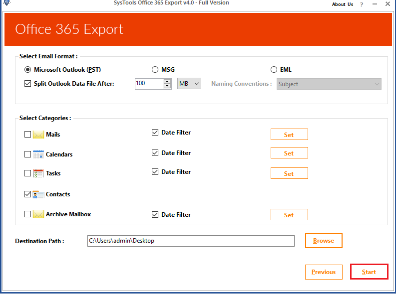Click the Calendars grid icon
Viewport: 396px width, 294px height.
pos(38,154)
